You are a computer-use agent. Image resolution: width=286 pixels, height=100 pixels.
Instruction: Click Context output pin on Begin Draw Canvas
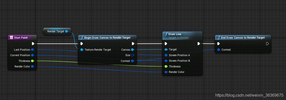pyautogui.click(x=133, y=61)
